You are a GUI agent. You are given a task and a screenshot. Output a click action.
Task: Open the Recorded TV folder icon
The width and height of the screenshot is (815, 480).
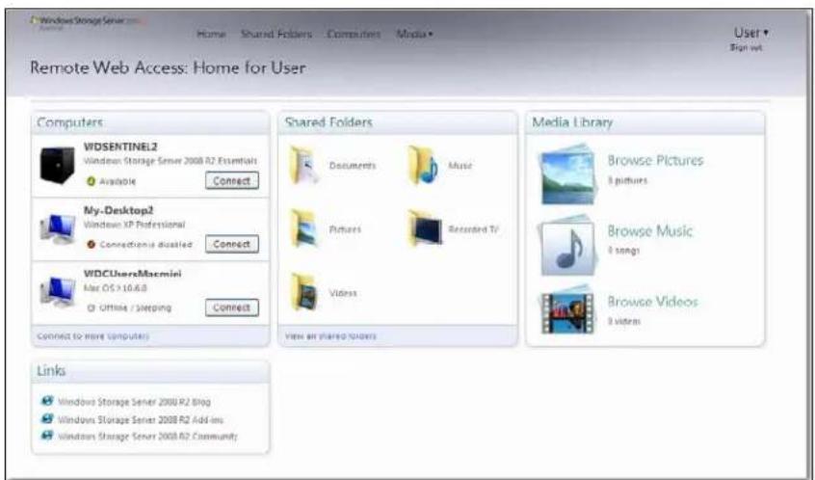[x=425, y=228]
